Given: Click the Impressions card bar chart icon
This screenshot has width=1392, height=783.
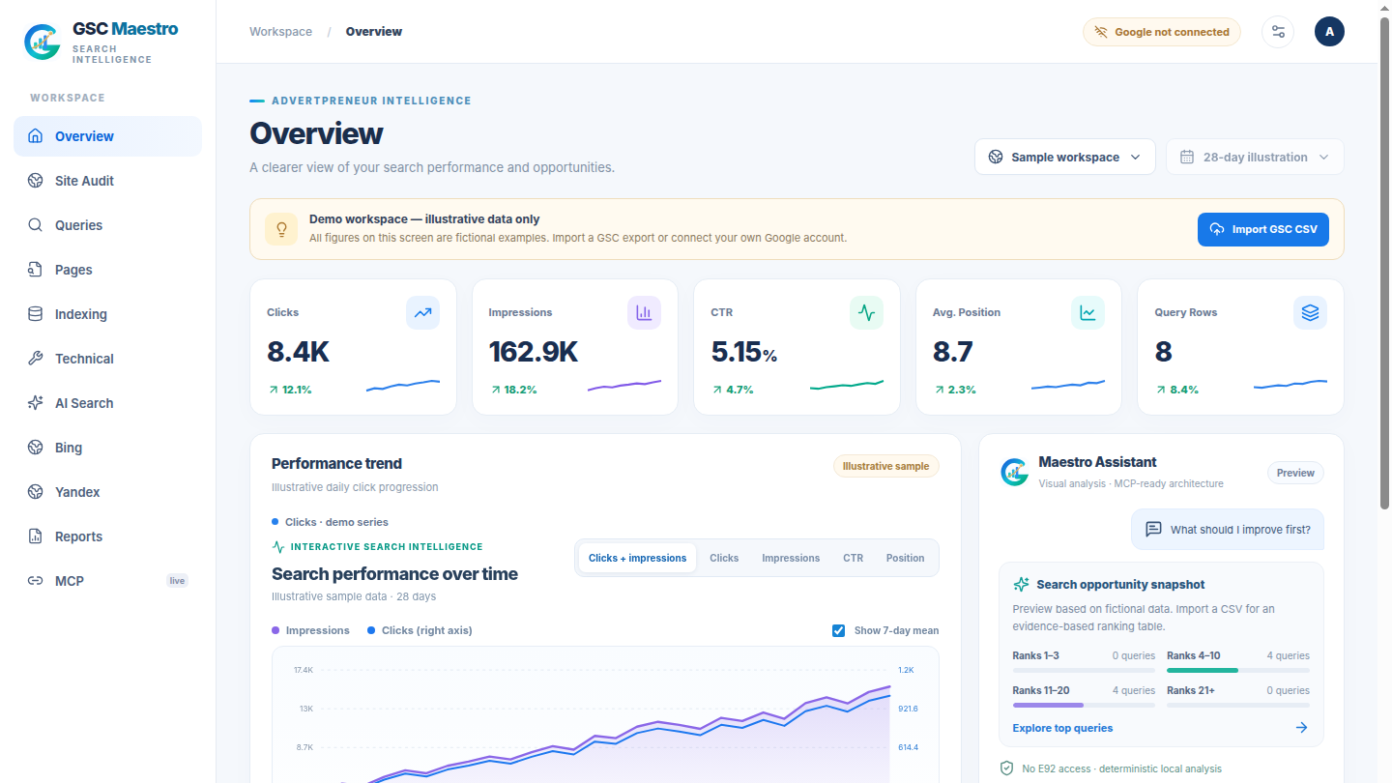Looking at the screenshot, I should click(644, 313).
